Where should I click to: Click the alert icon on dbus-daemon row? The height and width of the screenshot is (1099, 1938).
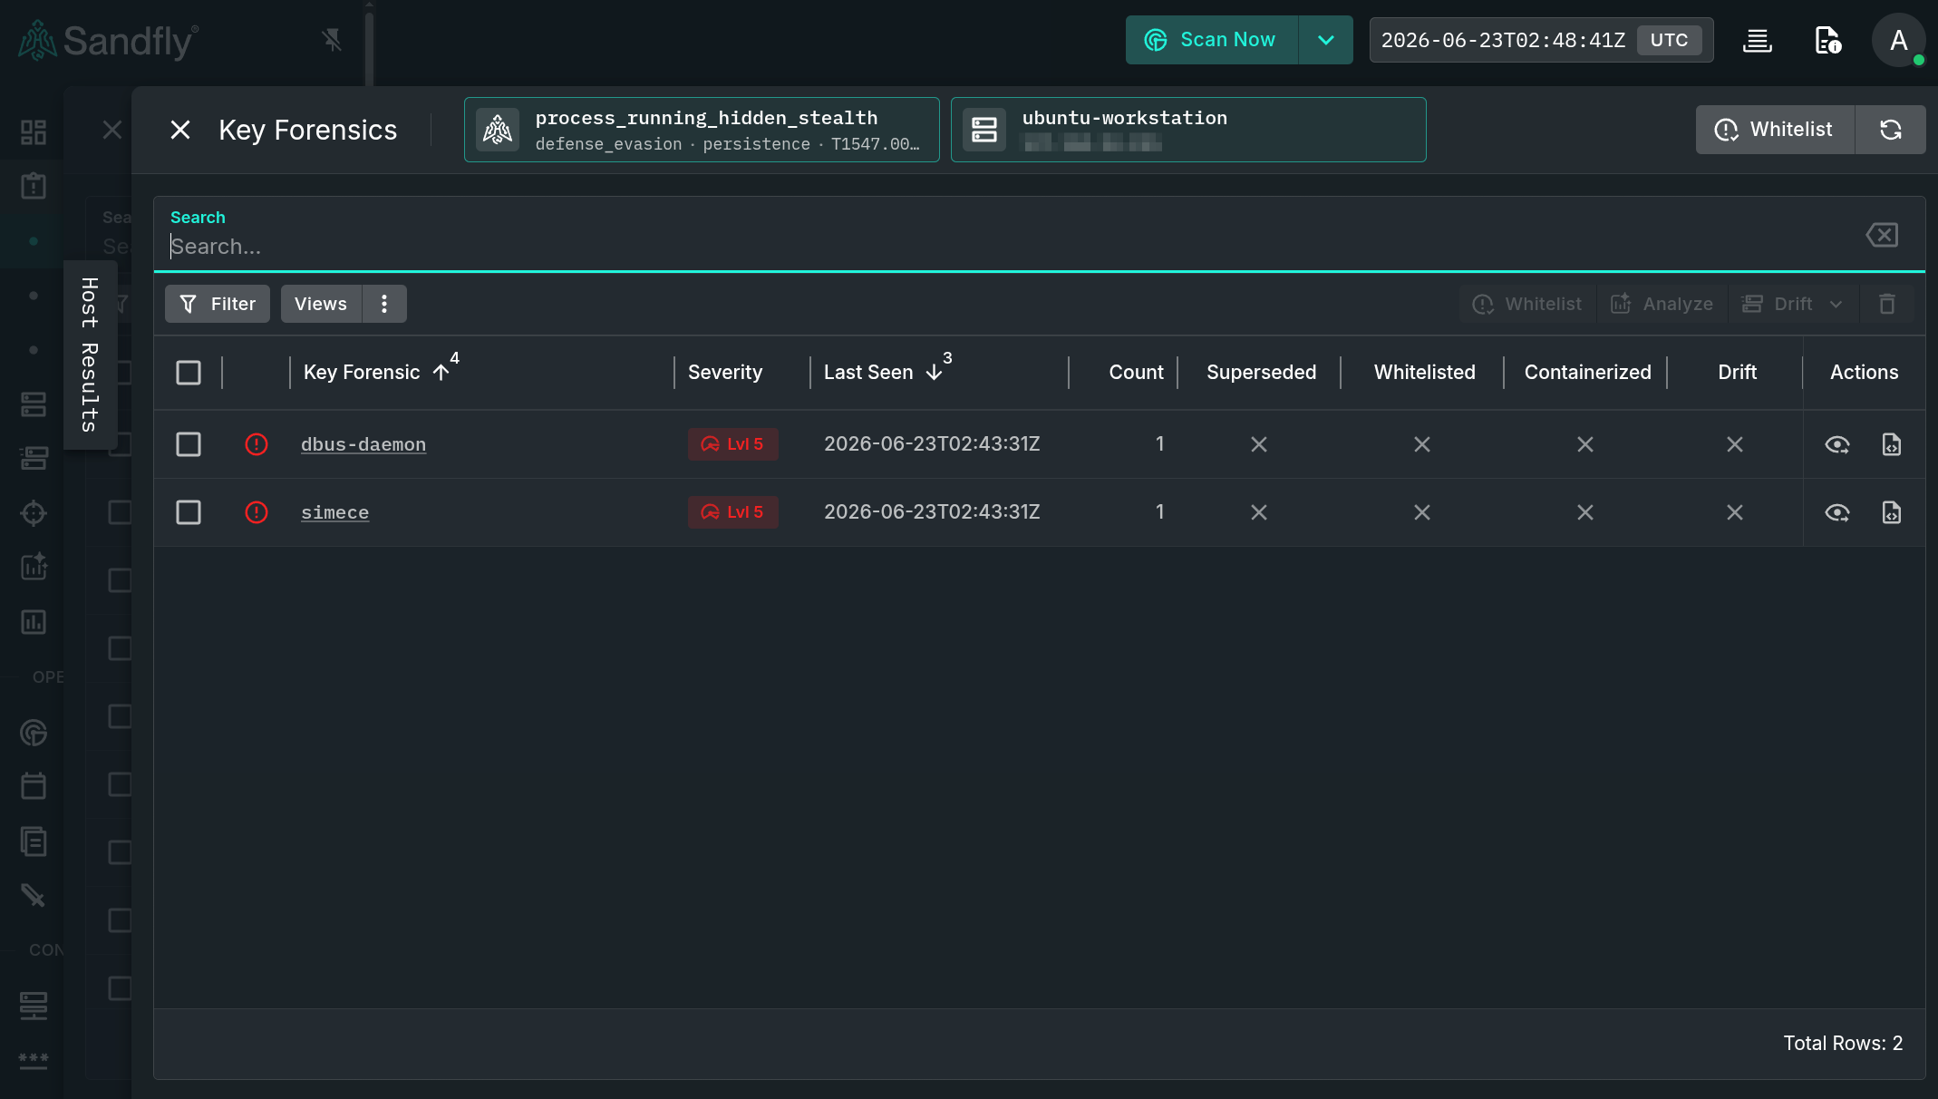click(257, 444)
